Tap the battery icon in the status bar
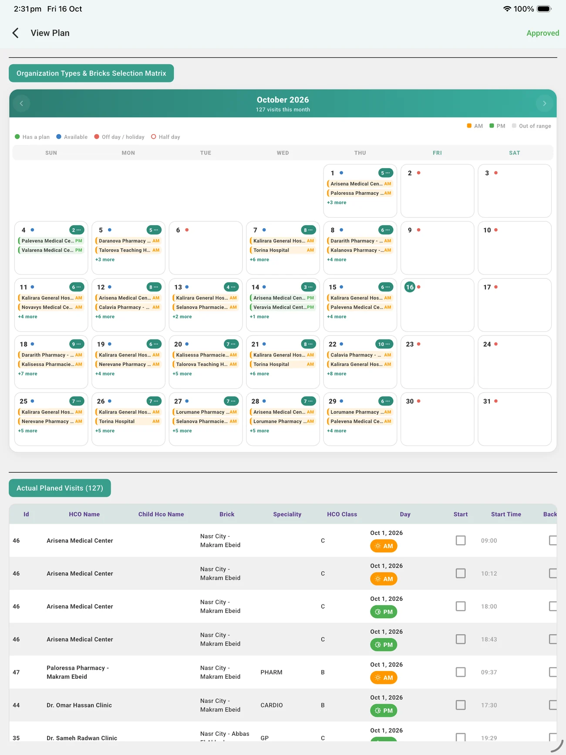 tap(544, 9)
